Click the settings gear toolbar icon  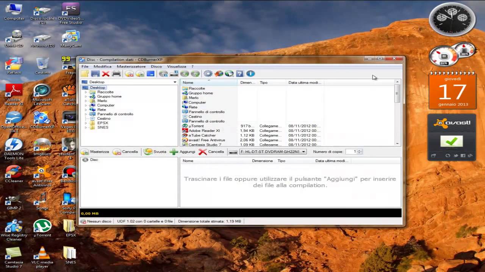click(208, 74)
